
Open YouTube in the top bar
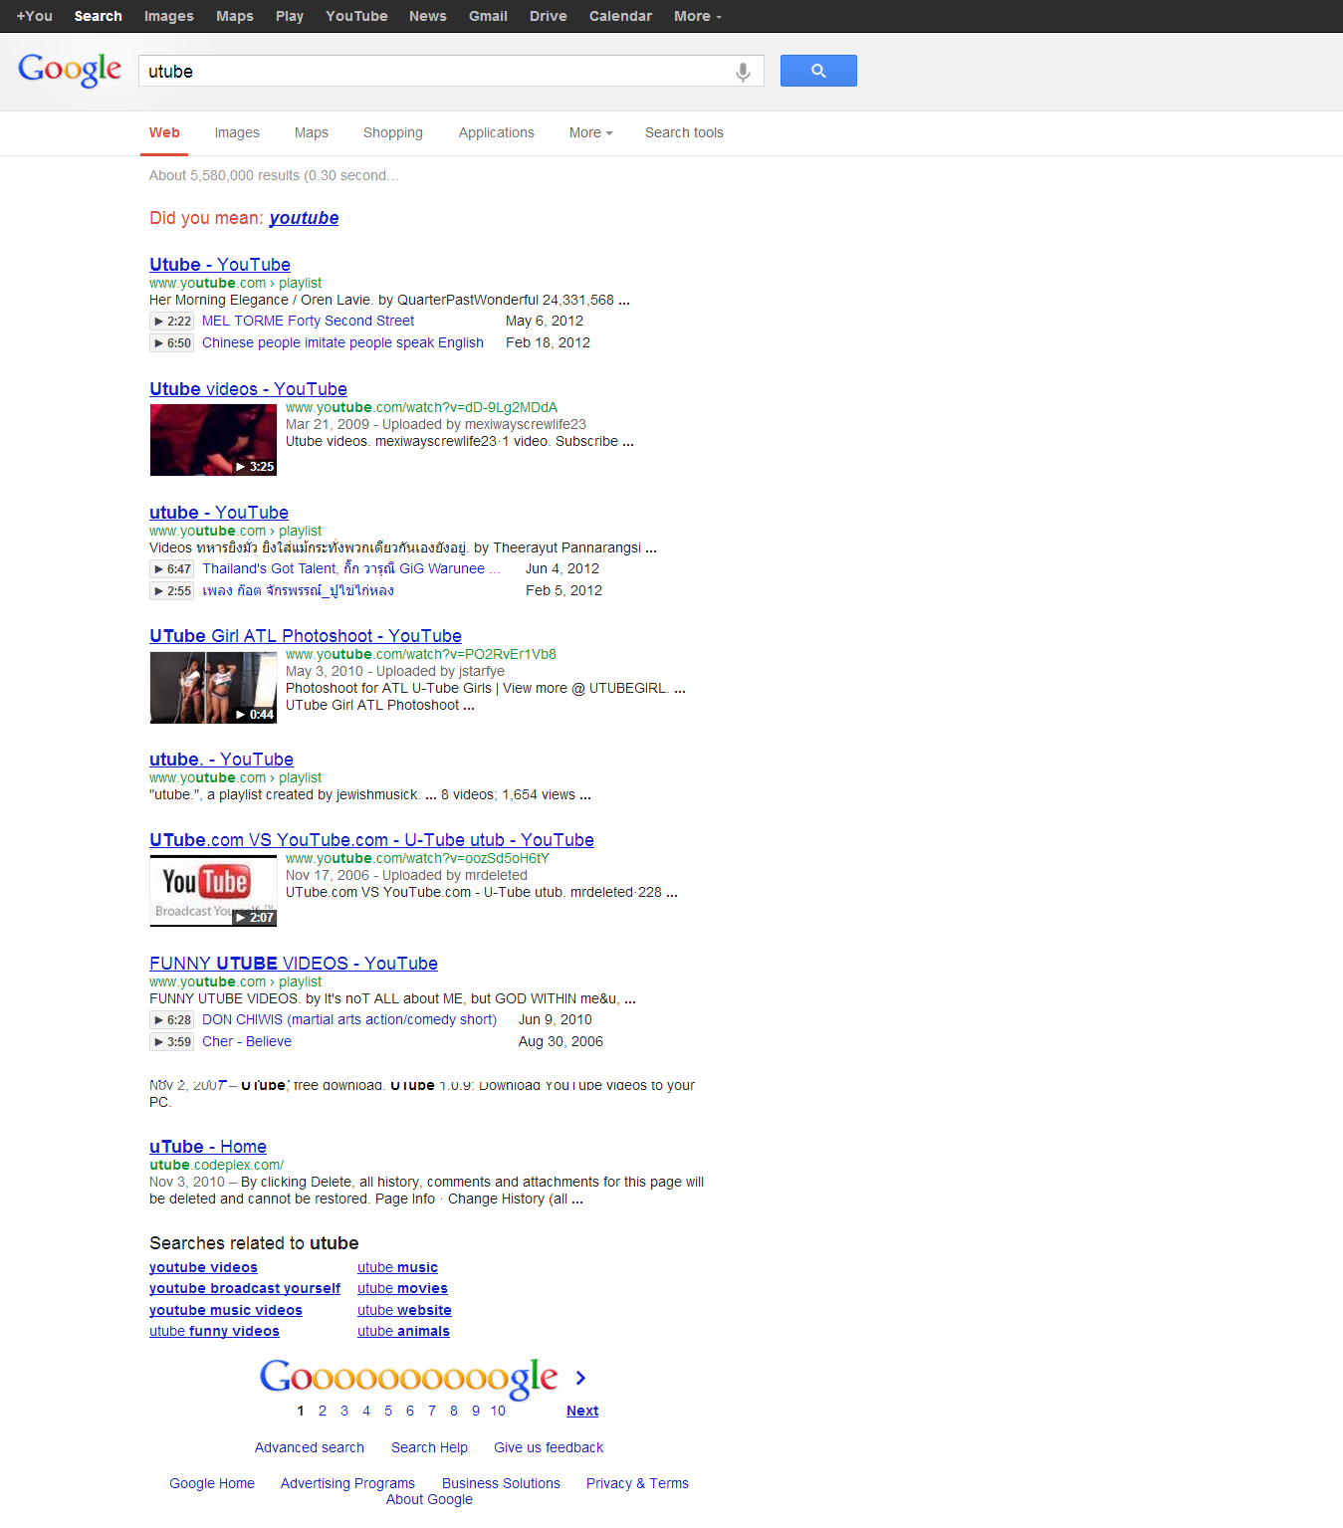[356, 16]
